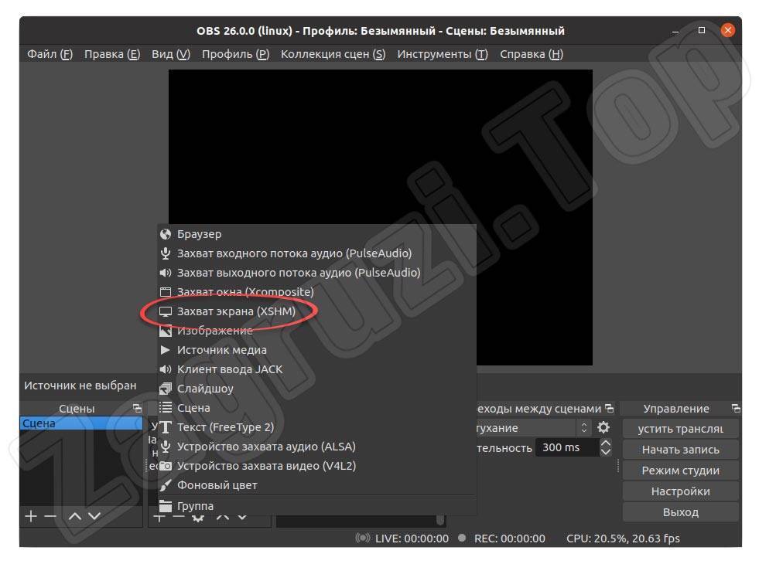The height and width of the screenshot is (564, 759).
Task: Open the Коллекция сцен menu
Action: [x=333, y=54]
